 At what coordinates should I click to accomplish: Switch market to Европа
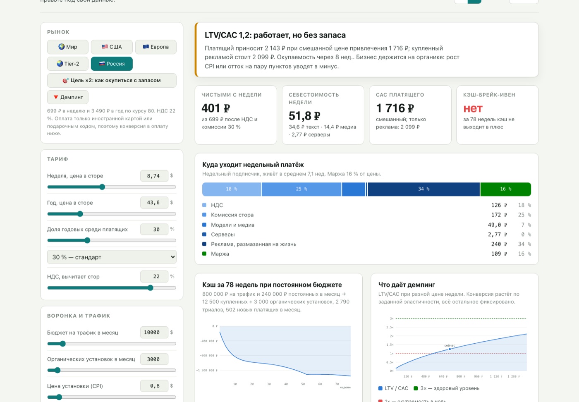[156, 47]
